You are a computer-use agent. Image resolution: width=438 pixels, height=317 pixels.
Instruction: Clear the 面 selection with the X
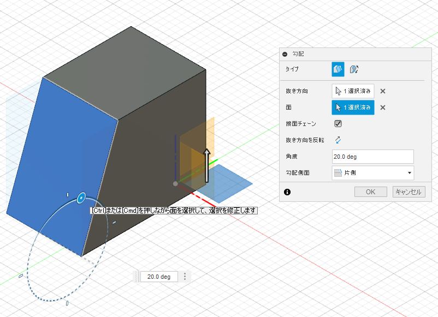pos(383,107)
